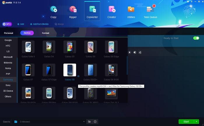Select Motorola in the brand list
The height and width of the screenshot is (126, 204).
coord(8,63)
